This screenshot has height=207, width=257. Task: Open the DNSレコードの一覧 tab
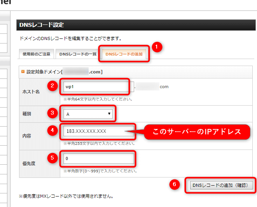click(78, 54)
